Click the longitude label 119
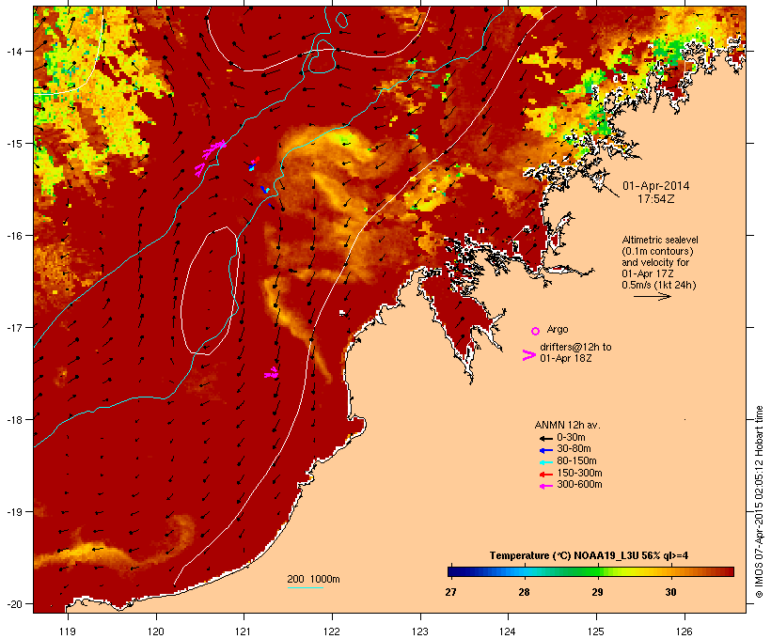 click(x=68, y=631)
